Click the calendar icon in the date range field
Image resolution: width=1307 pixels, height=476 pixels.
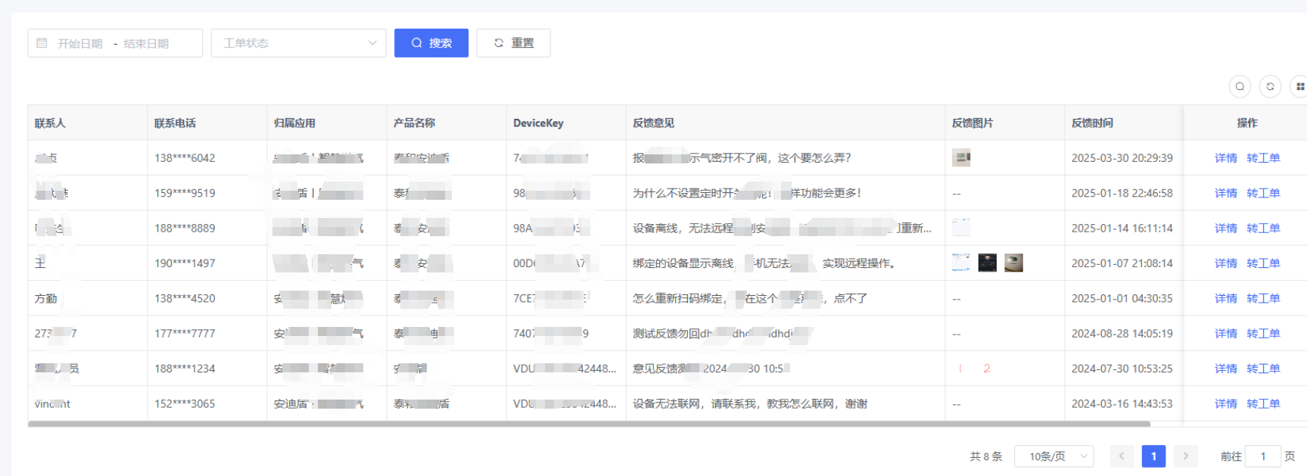point(42,43)
